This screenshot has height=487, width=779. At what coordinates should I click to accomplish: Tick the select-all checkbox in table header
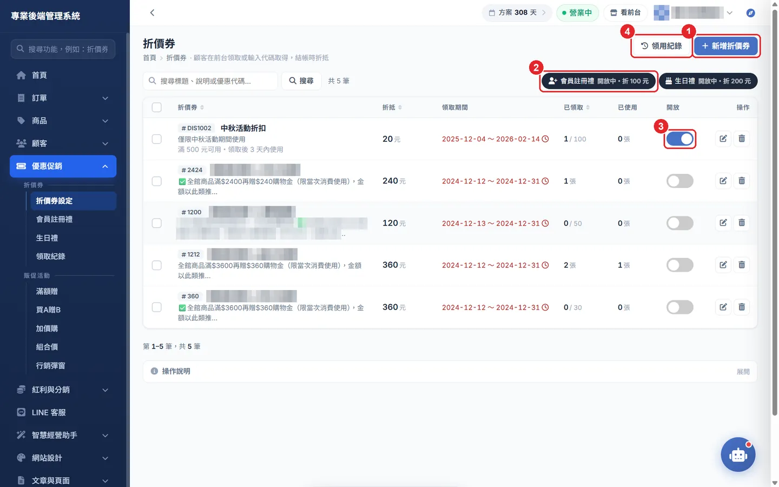click(x=157, y=107)
